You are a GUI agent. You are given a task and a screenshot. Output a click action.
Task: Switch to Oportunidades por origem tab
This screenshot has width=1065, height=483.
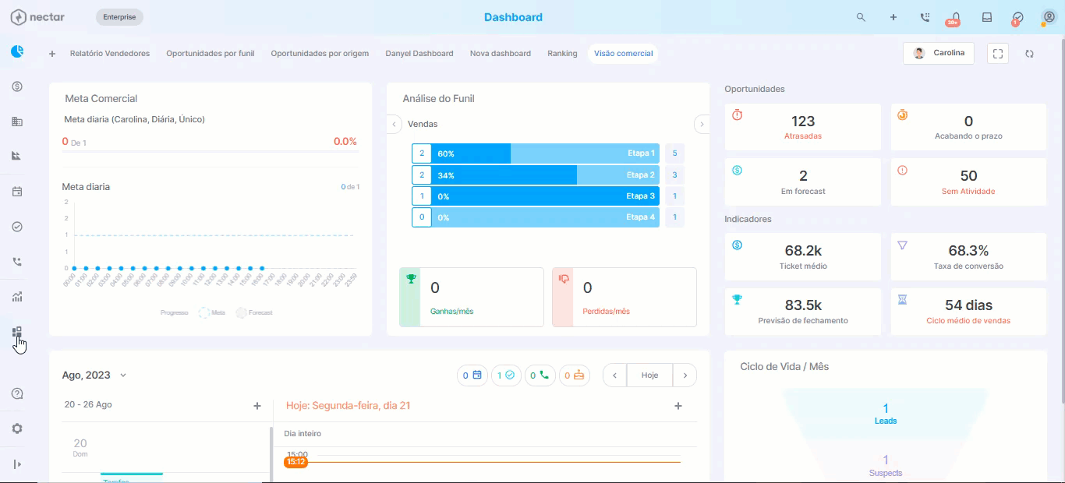pos(320,54)
